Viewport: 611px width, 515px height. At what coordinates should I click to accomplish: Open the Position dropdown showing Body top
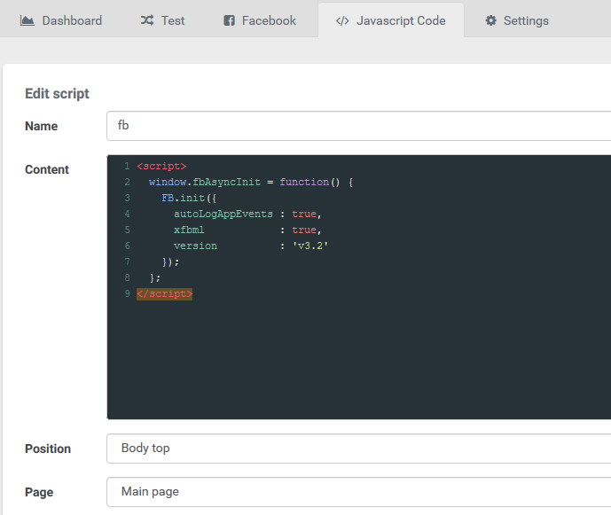358,449
